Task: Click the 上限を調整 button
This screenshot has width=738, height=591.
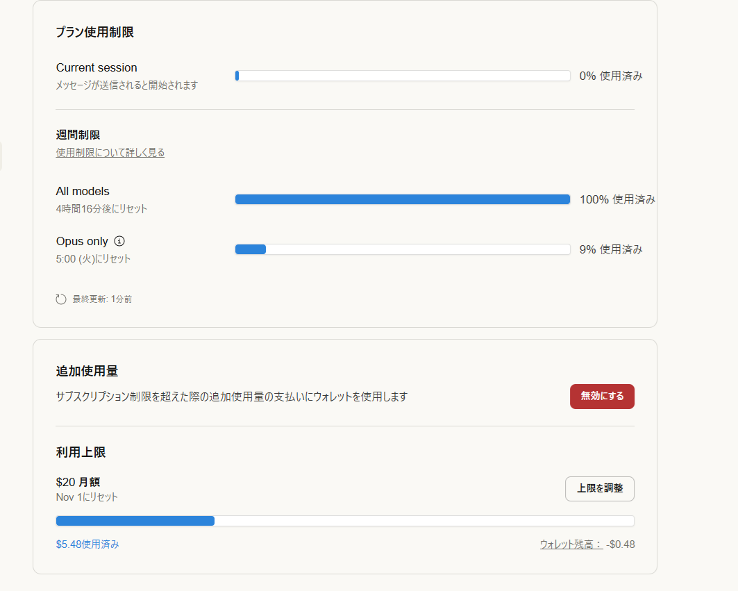Action: tap(599, 488)
